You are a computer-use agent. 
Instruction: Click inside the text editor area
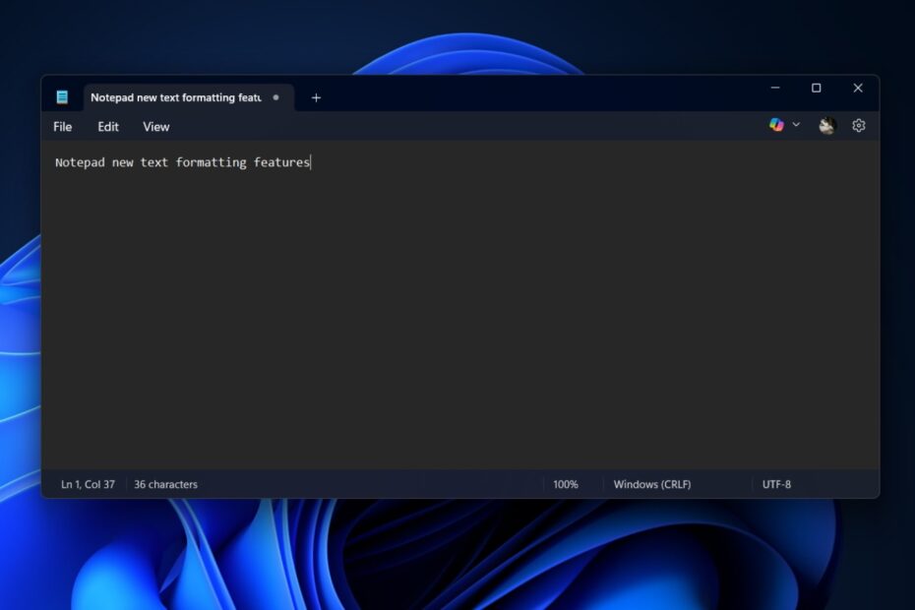click(x=460, y=304)
